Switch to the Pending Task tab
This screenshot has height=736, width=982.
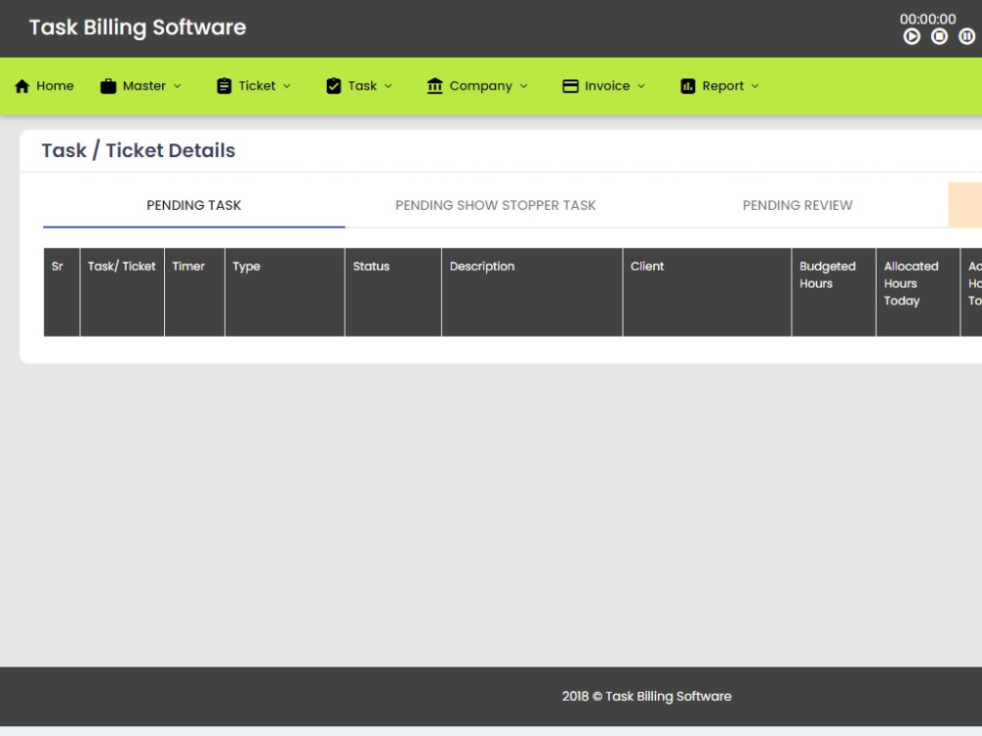pos(194,205)
